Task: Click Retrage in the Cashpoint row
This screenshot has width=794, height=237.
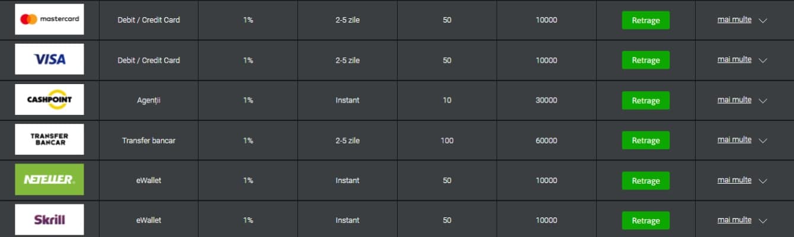Action: 646,100
